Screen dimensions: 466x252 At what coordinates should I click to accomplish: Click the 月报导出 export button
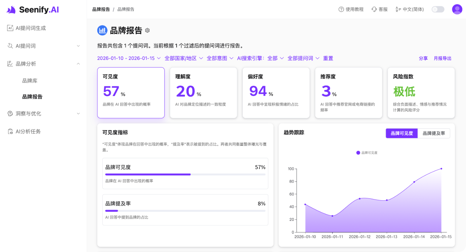coord(443,58)
